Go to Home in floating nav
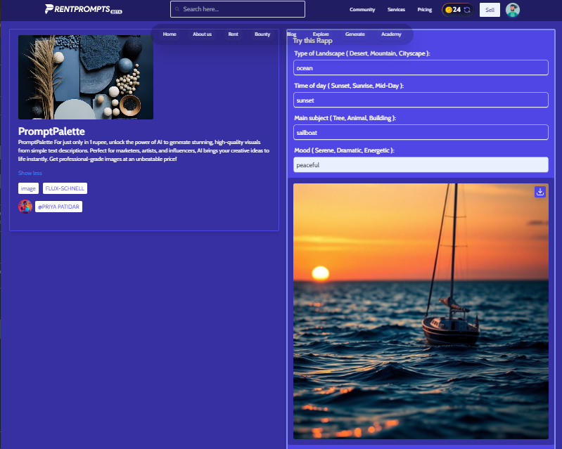This screenshot has height=449, width=562. (170, 34)
